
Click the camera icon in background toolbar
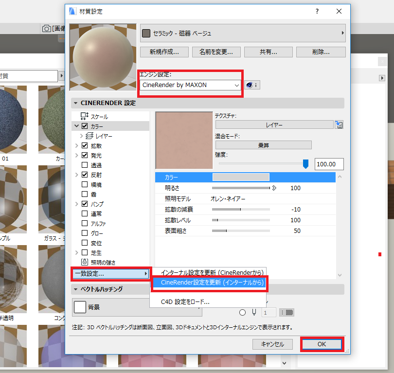(47, 28)
